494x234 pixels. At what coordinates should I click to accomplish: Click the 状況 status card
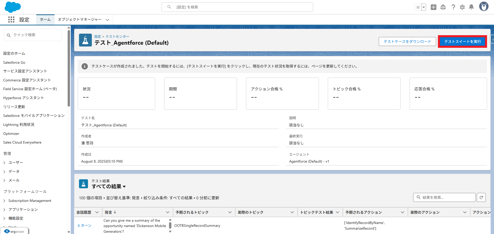tap(116, 93)
